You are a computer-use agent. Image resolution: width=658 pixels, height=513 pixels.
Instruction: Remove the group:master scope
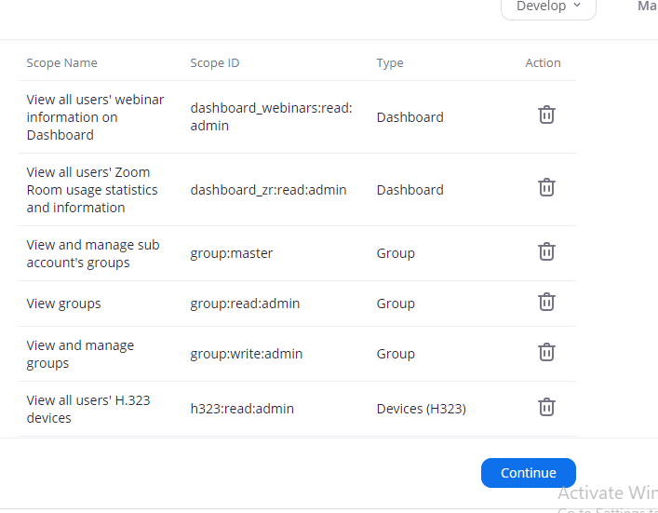(x=547, y=251)
